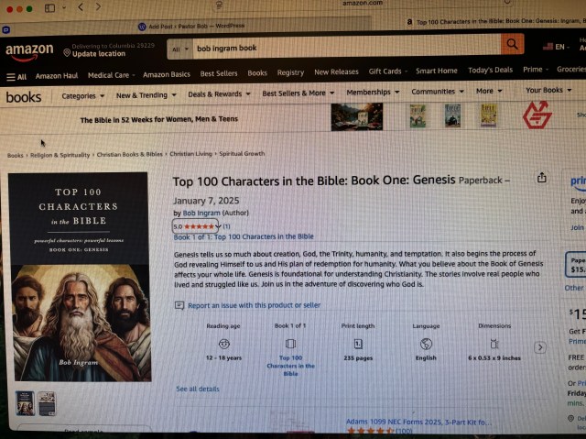Click the share icon beside book title
586x439 pixels.
point(541,178)
